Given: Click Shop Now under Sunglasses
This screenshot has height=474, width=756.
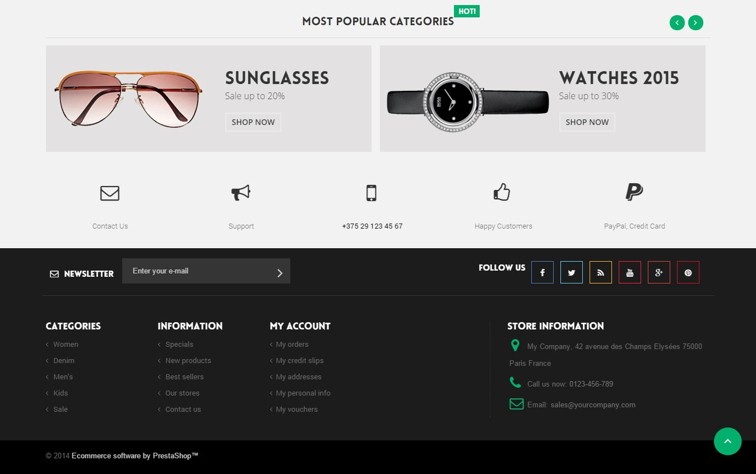Looking at the screenshot, I should [x=253, y=122].
